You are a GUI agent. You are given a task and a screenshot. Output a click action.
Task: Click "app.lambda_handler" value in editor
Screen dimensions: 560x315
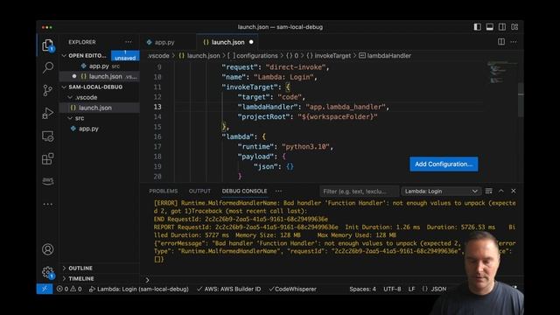(x=346, y=107)
